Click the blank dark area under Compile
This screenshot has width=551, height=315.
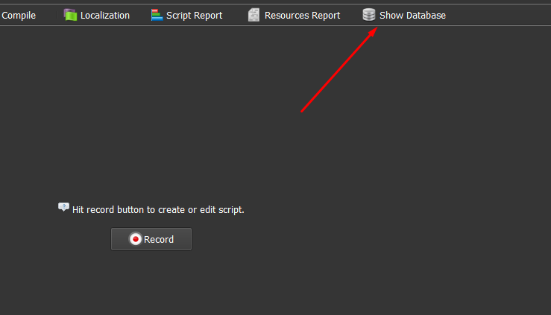tap(22, 89)
